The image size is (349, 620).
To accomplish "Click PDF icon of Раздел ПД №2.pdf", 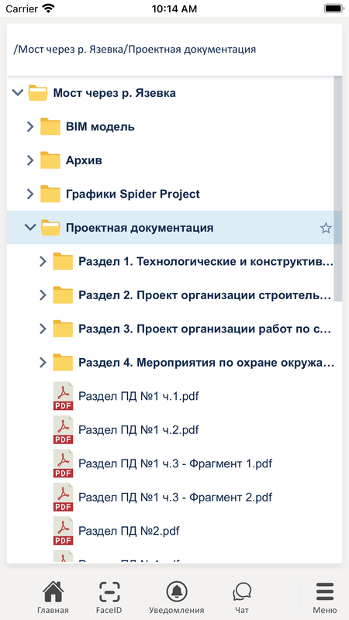I will 63,531.
